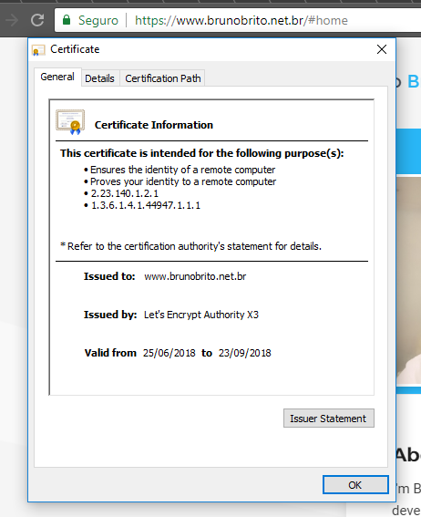Open the Issuer Statement

328,419
